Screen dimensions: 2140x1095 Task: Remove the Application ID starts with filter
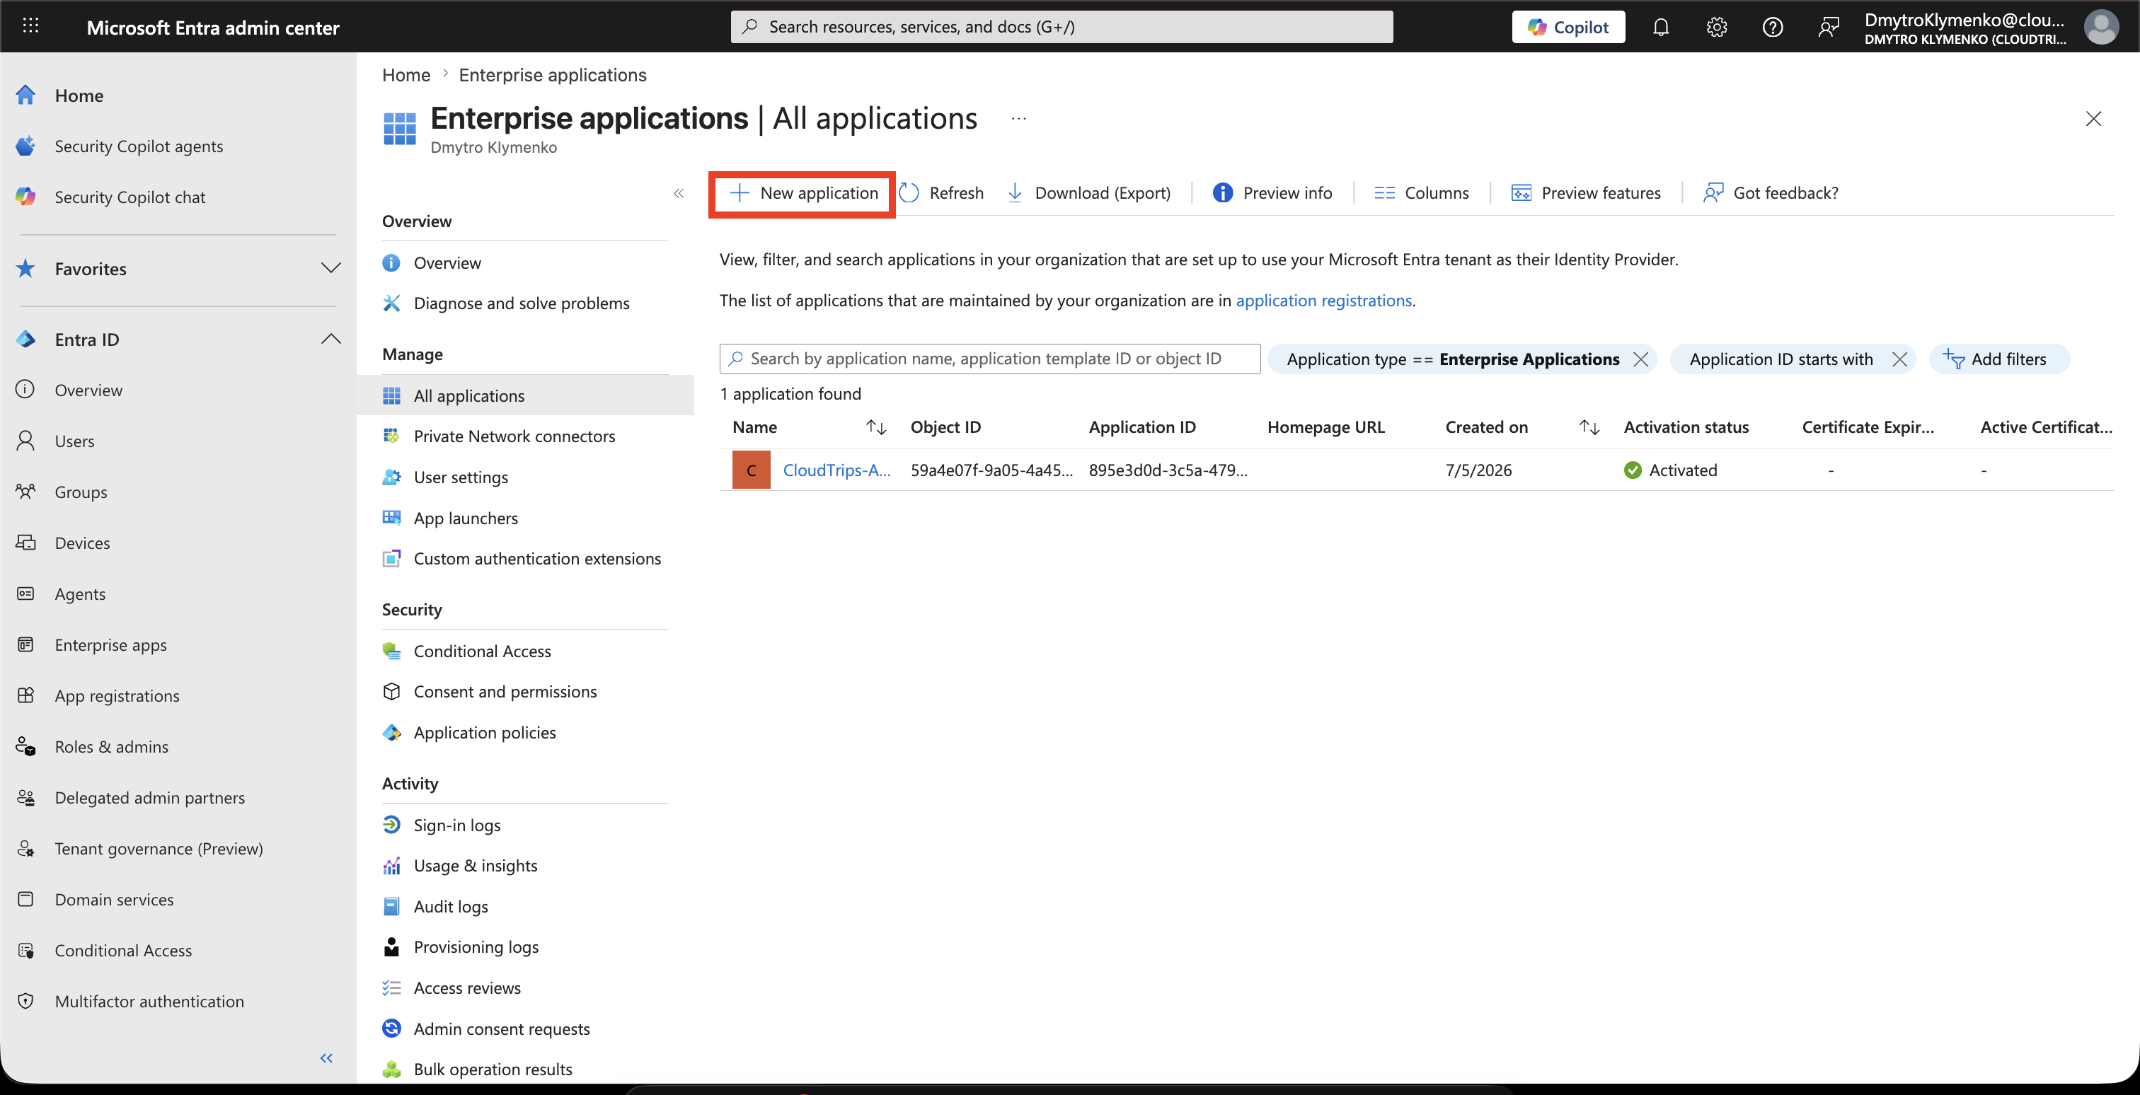pyautogui.click(x=1899, y=359)
